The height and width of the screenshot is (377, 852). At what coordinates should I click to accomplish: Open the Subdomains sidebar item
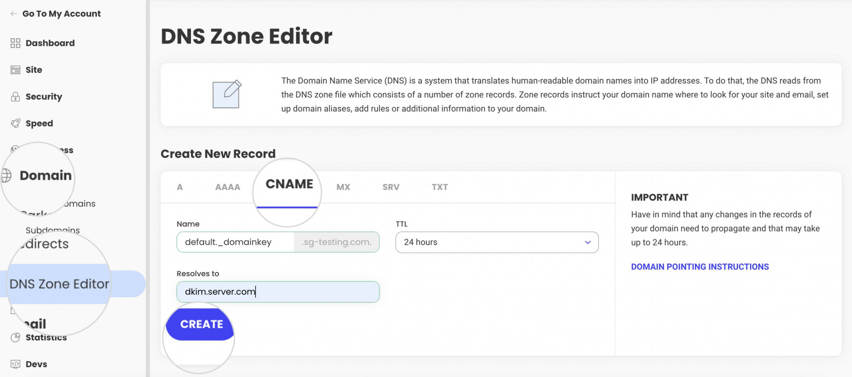(53, 230)
